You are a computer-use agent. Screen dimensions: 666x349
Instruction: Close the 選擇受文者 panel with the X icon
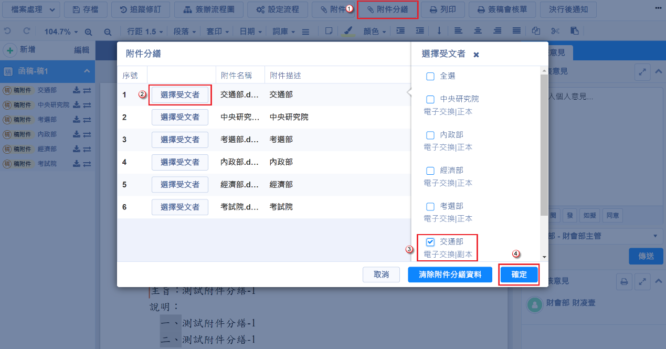(476, 55)
